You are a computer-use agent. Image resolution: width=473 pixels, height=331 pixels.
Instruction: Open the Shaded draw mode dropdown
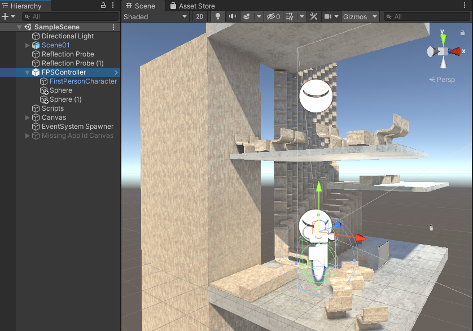pyautogui.click(x=155, y=16)
